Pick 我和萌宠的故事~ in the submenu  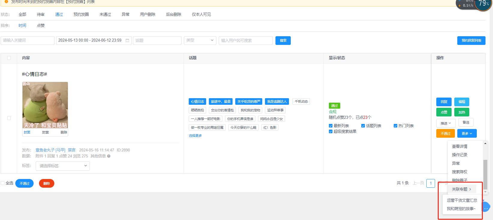pyautogui.click(x=461, y=209)
